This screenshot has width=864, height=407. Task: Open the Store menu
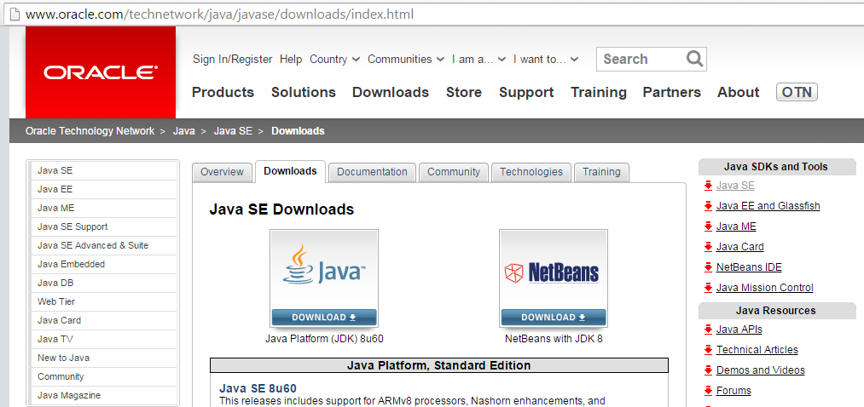(463, 93)
